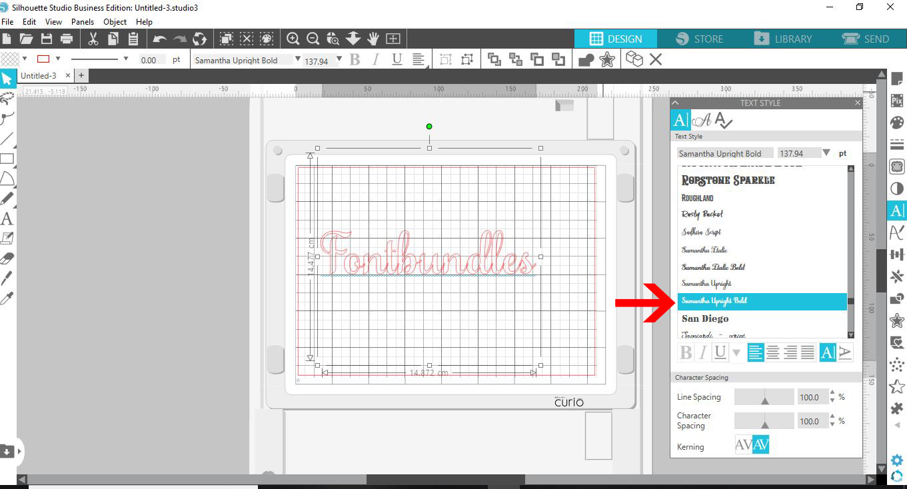Toggle Italic in the Text Style panel
The width and height of the screenshot is (907, 489).
click(x=702, y=352)
